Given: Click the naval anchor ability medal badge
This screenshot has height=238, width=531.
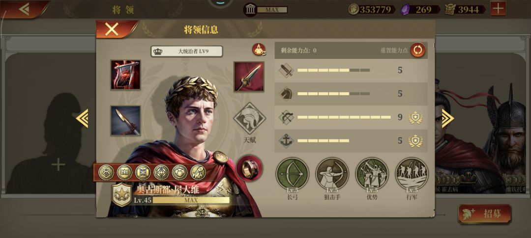Looking at the screenshot, I should pos(415,141).
